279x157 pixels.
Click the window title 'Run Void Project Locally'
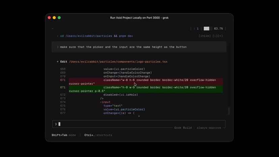[139, 18]
